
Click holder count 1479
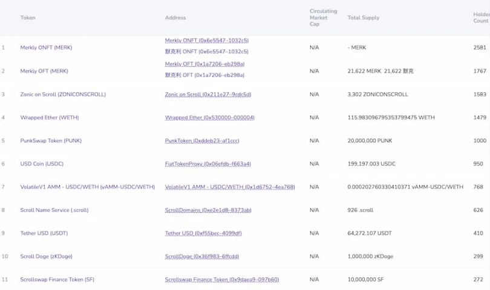click(480, 118)
